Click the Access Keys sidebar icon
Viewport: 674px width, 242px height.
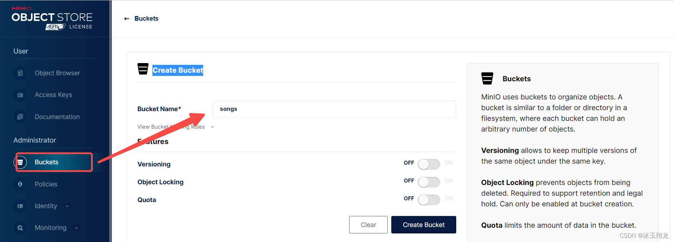point(20,95)
